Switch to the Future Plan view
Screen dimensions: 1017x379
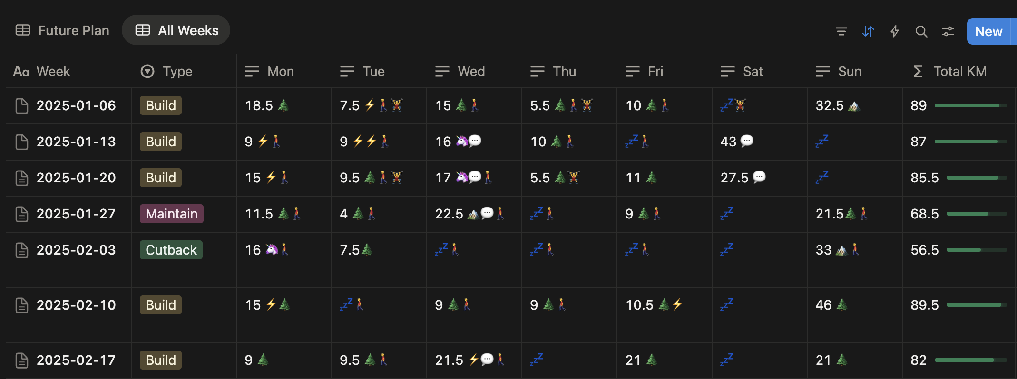(x=63, y=30)
